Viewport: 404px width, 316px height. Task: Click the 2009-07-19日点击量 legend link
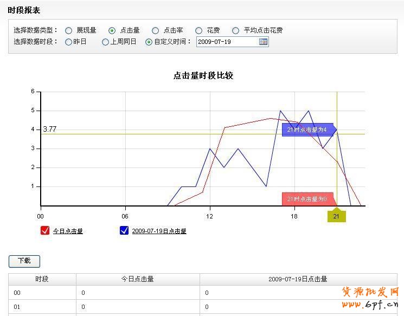(159, 231)
